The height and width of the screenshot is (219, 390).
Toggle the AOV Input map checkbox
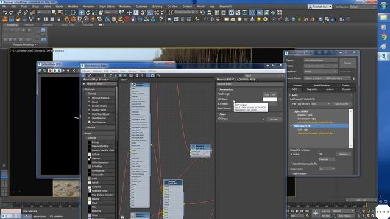[x=263, y=119]
